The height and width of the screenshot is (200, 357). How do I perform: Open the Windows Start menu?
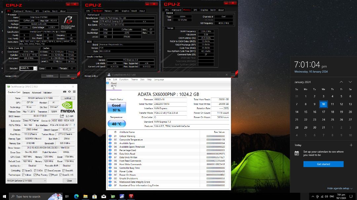click(x=4, y=196)
